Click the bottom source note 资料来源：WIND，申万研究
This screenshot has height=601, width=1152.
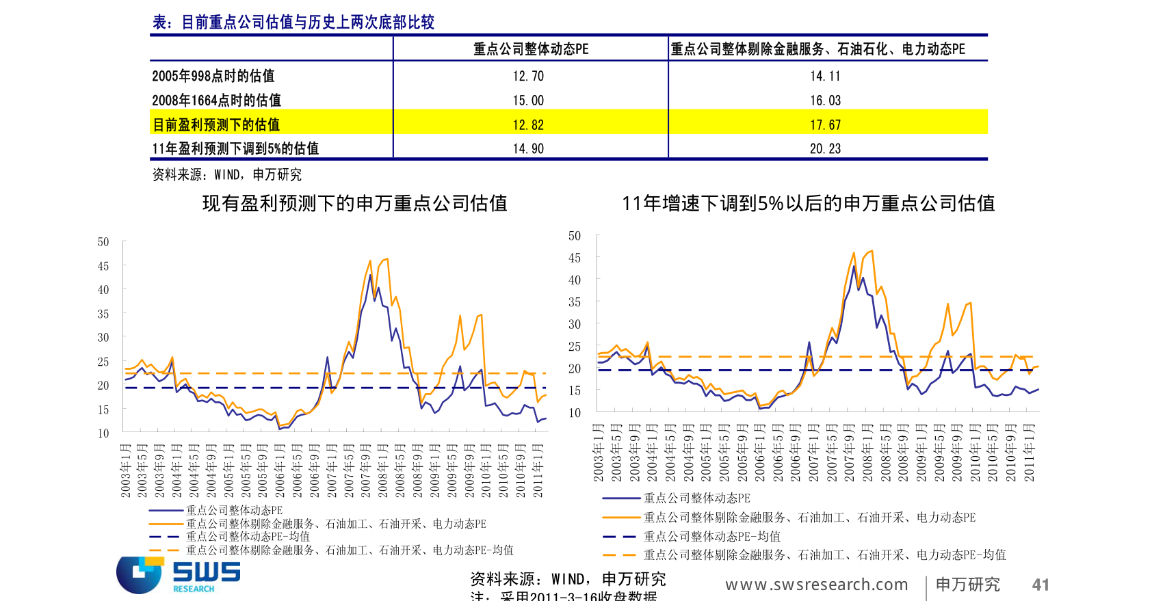click(568, 579)
